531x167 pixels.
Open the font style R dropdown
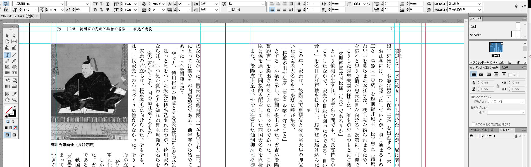87,4
